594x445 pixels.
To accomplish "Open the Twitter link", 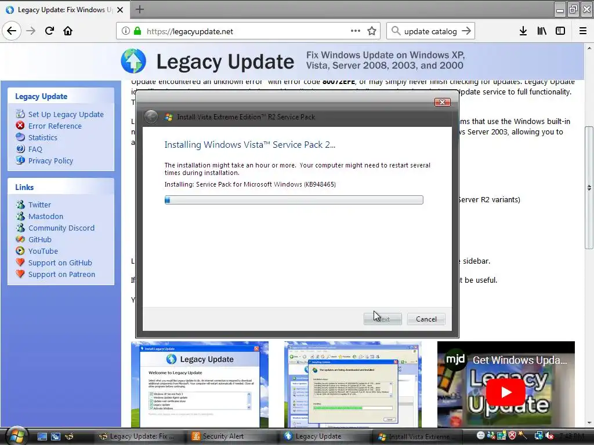I will pos(39,205).
